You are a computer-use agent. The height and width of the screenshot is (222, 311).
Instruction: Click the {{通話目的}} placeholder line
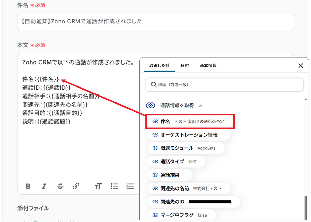(x=52, y=113)
